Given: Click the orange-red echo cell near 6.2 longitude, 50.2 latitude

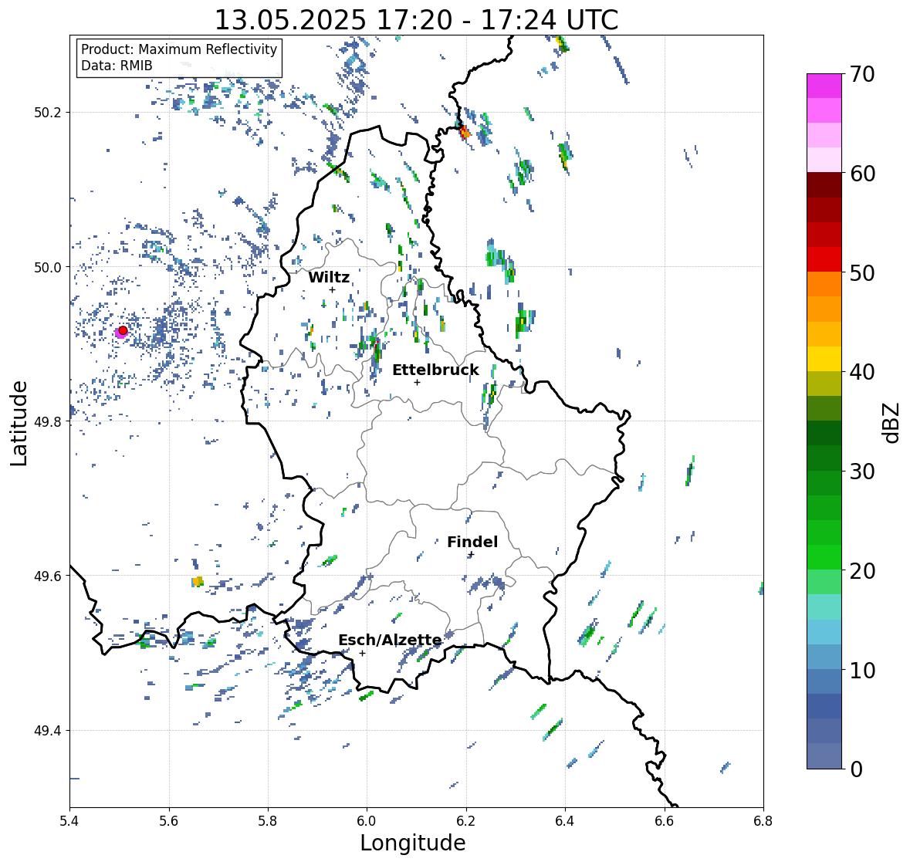Looking at the screenshot, I should [465, 133].
